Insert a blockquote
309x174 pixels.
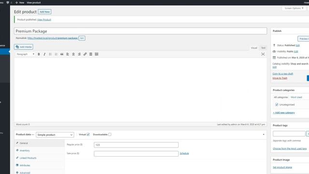[62, 54]
